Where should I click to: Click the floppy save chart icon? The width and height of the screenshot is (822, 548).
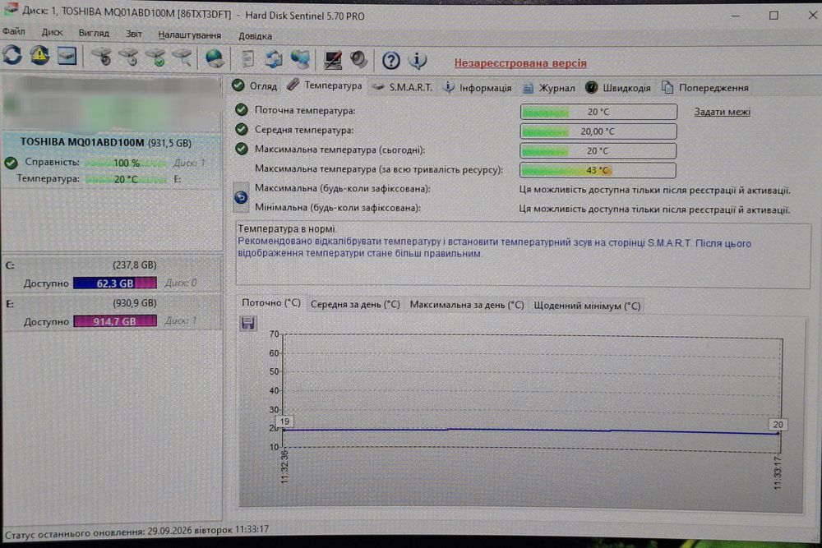pyautogui.click(x=248, y=323)
